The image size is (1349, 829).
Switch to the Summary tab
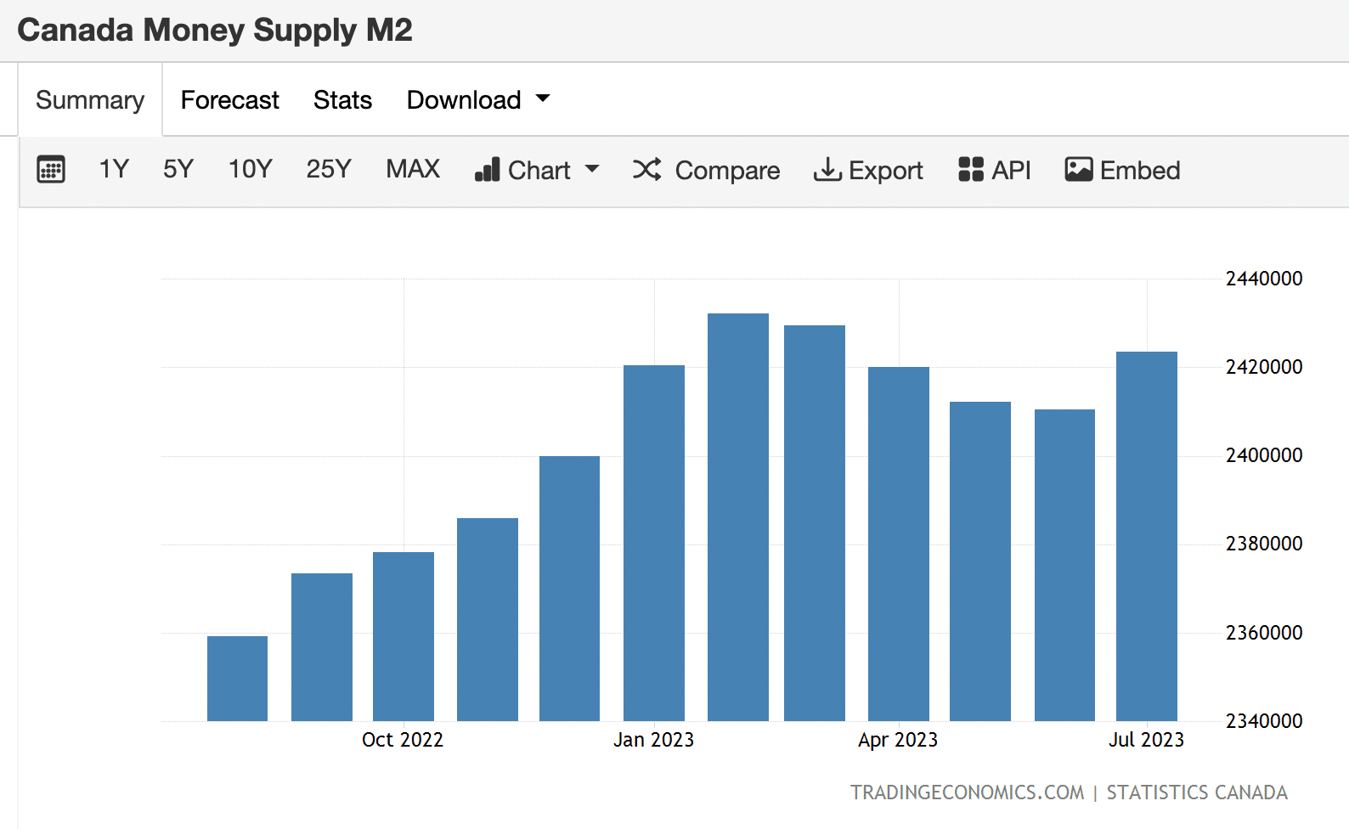(x=90, y=100)
